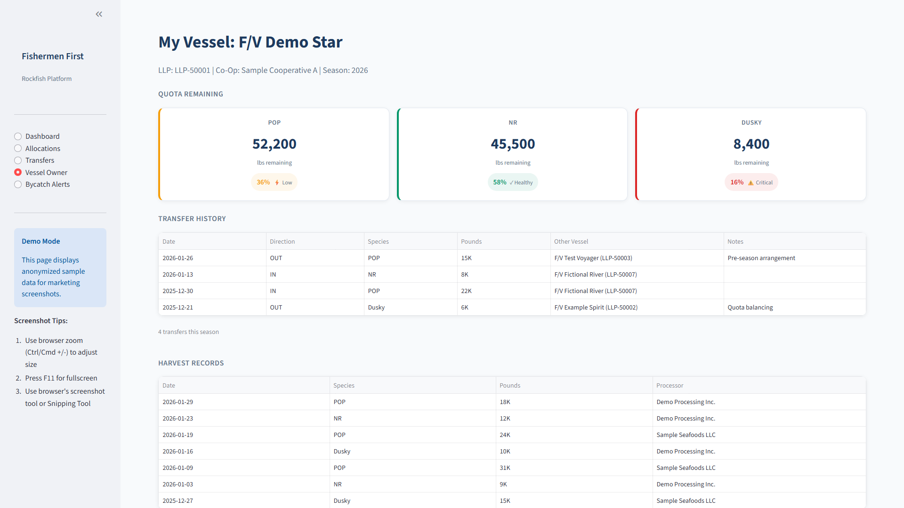904x508 pixels.
Task: Sort by the Date column in Harvest Records
Action: coord(169,385)
